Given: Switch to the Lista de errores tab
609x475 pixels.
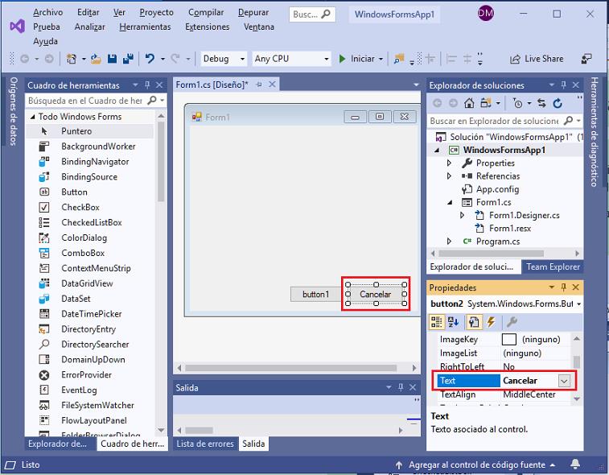Looking at the screenshot, I should tap(205, 444).
